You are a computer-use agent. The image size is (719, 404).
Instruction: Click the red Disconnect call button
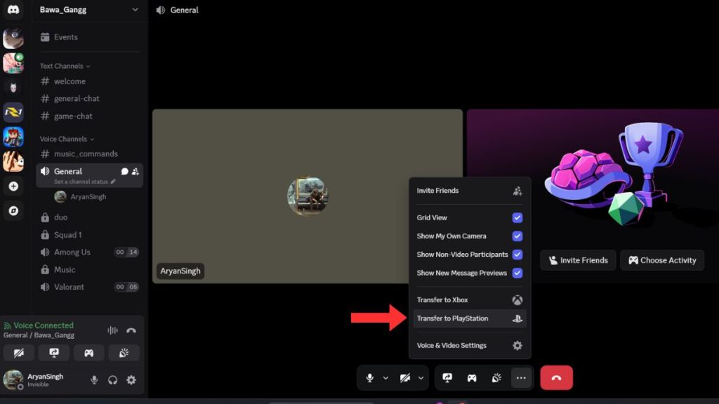(556, 378)
